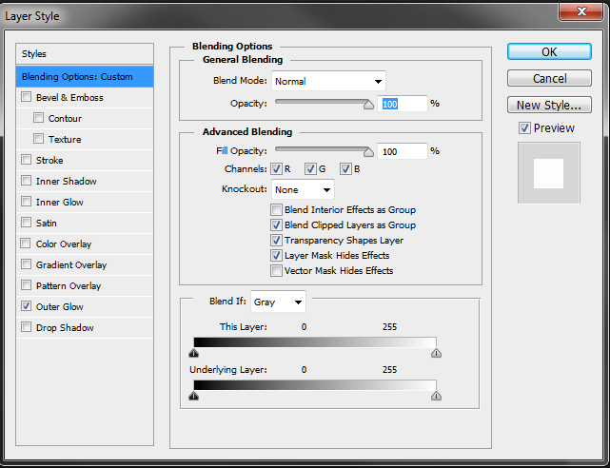The height and width of the screenshot is (468, 610).
Task: Open the Blend If channel dropdown
Action: tap(278, 302)
